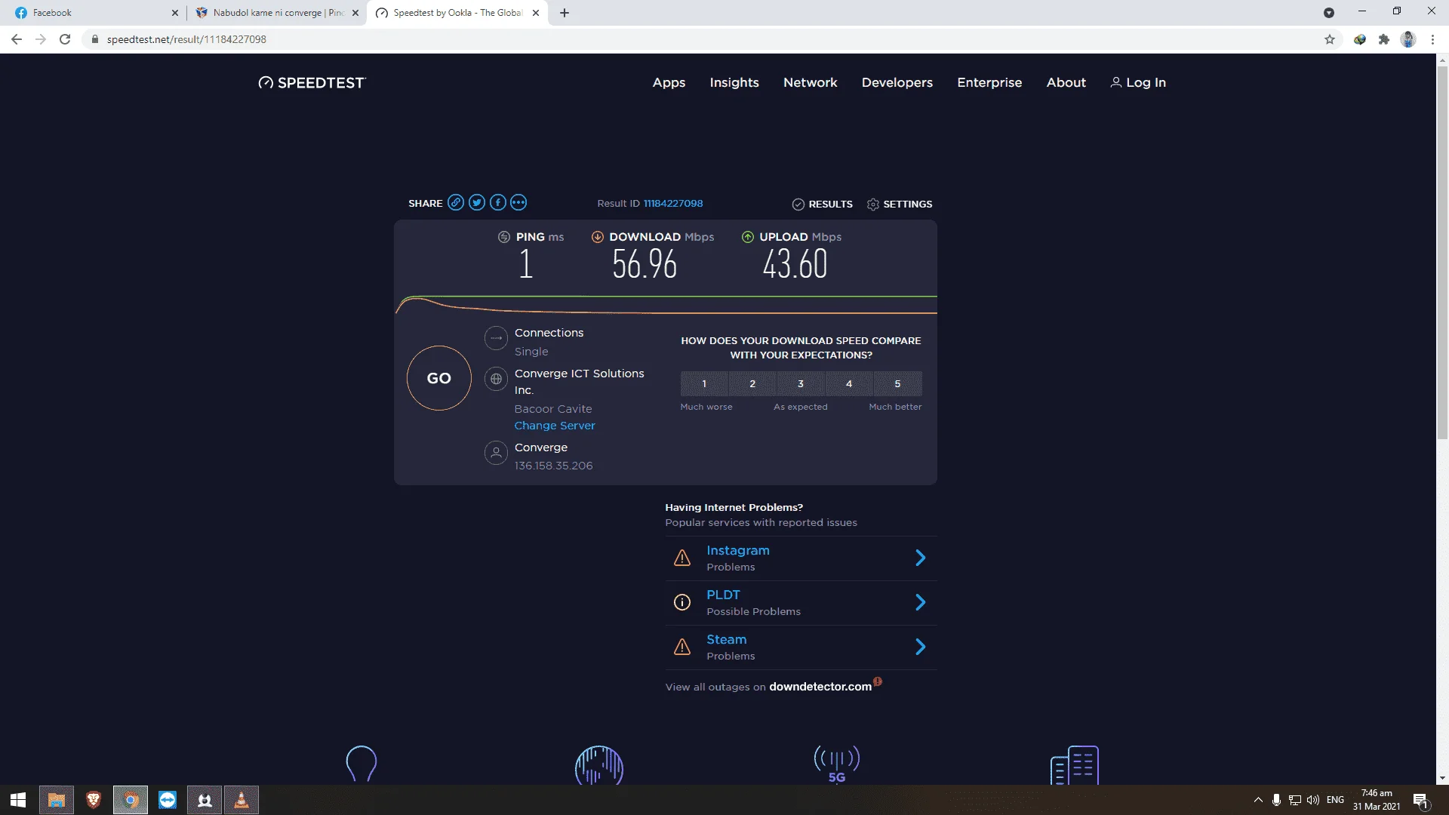Open the Network menu

(x=811, y=83)
